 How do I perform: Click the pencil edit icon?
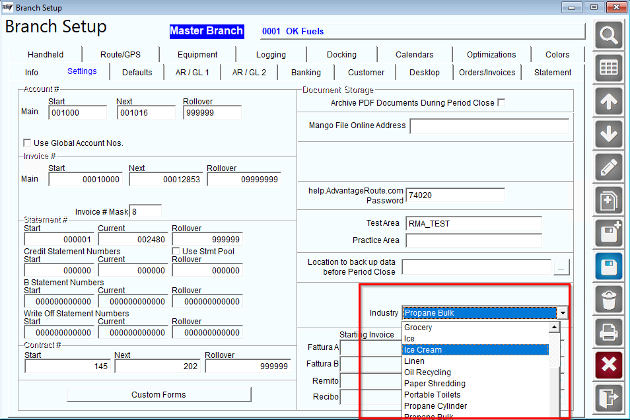pos(609,168)
